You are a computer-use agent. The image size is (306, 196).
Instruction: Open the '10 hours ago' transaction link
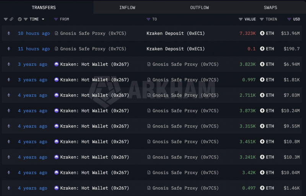(34, 33)
